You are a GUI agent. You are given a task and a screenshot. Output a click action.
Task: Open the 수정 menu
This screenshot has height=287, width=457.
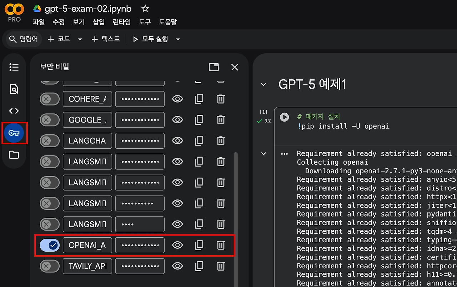59,22
